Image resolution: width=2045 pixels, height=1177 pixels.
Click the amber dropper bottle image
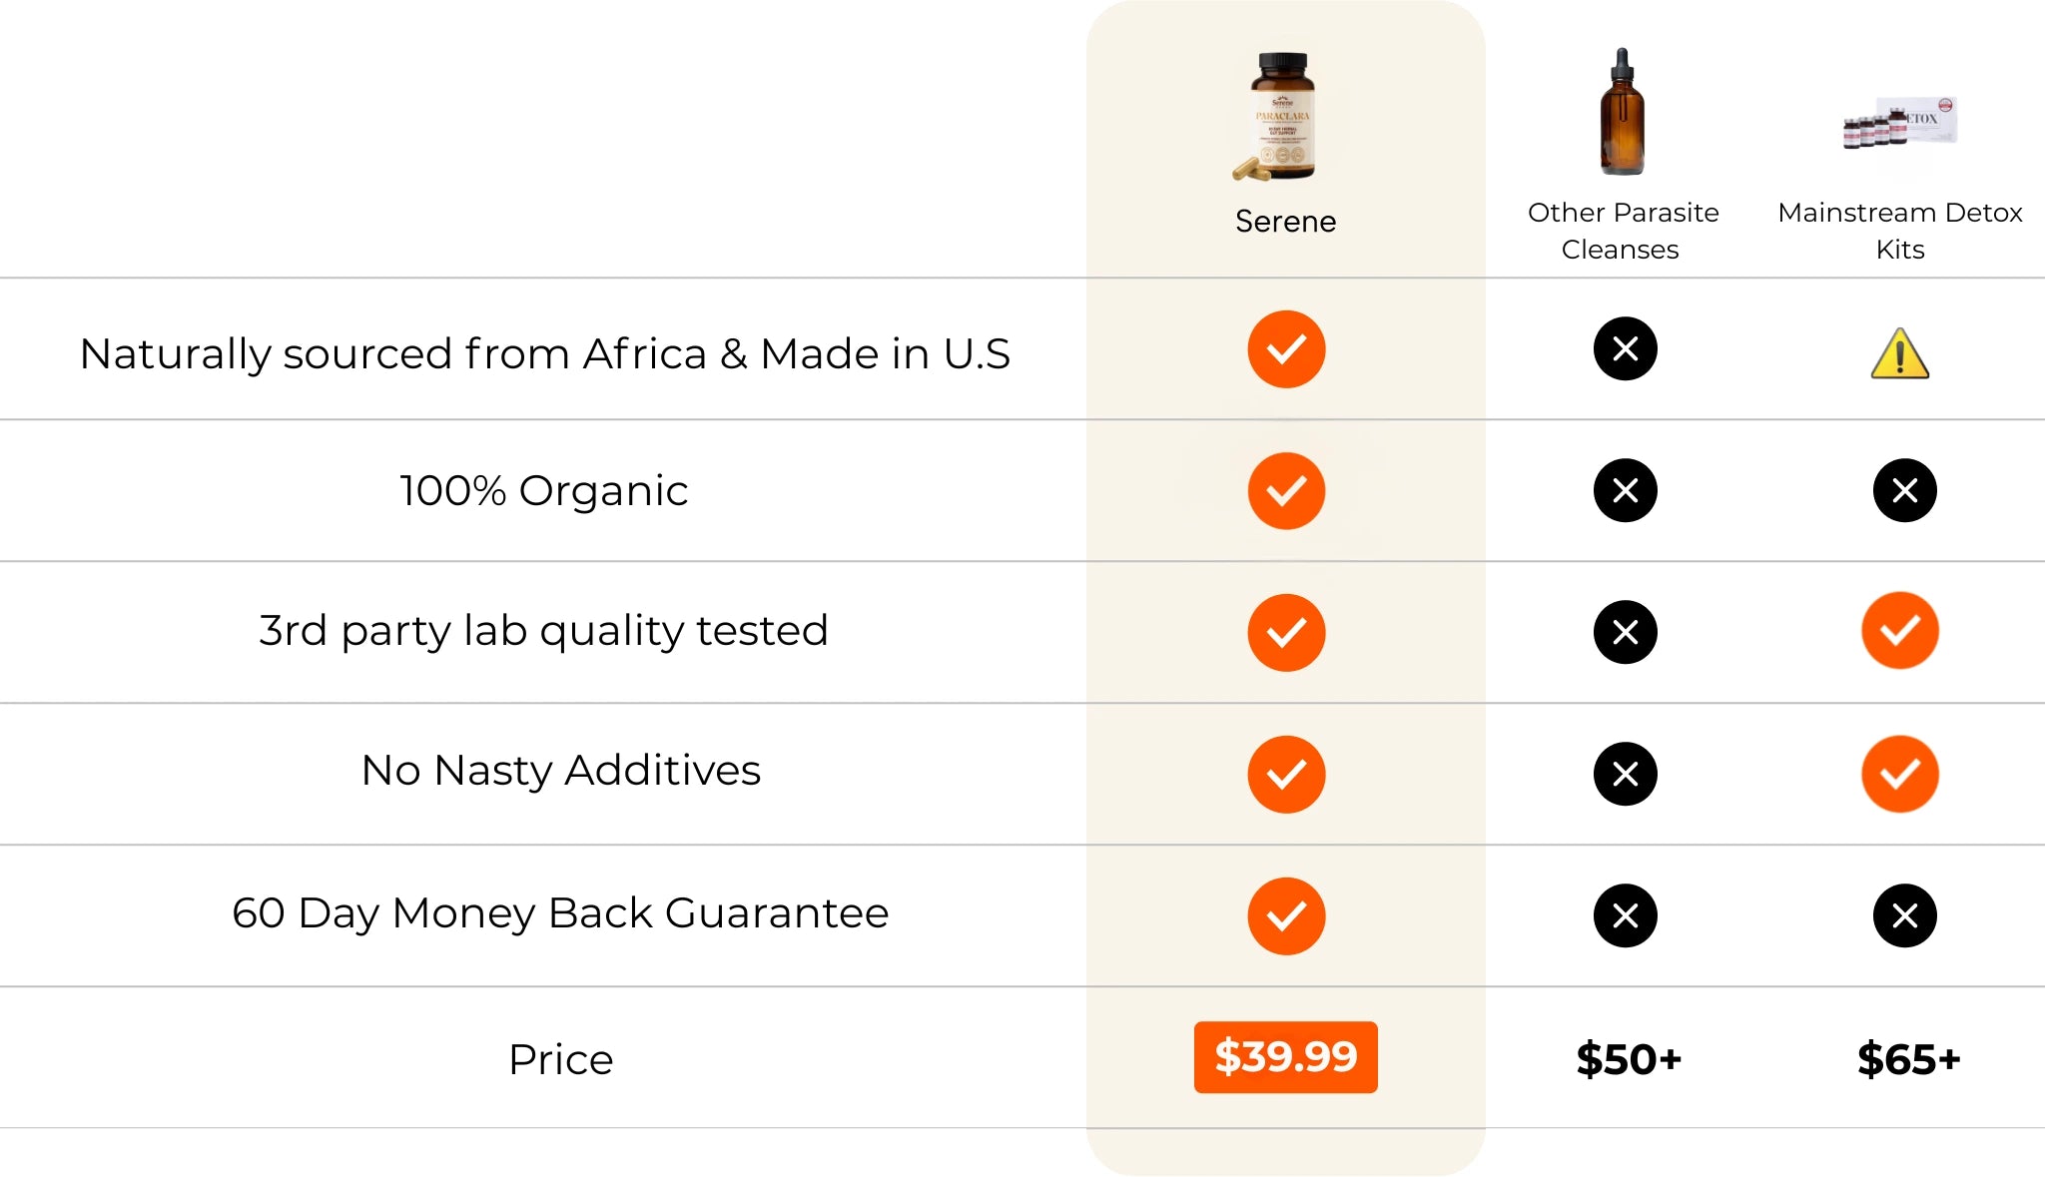(1622, 113)
